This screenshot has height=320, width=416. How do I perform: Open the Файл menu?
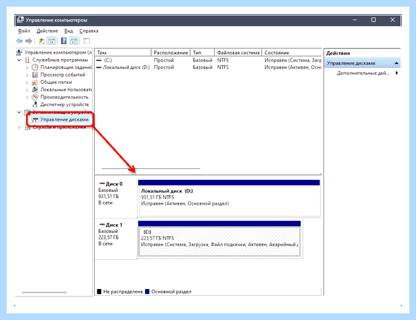pos(24,31)
